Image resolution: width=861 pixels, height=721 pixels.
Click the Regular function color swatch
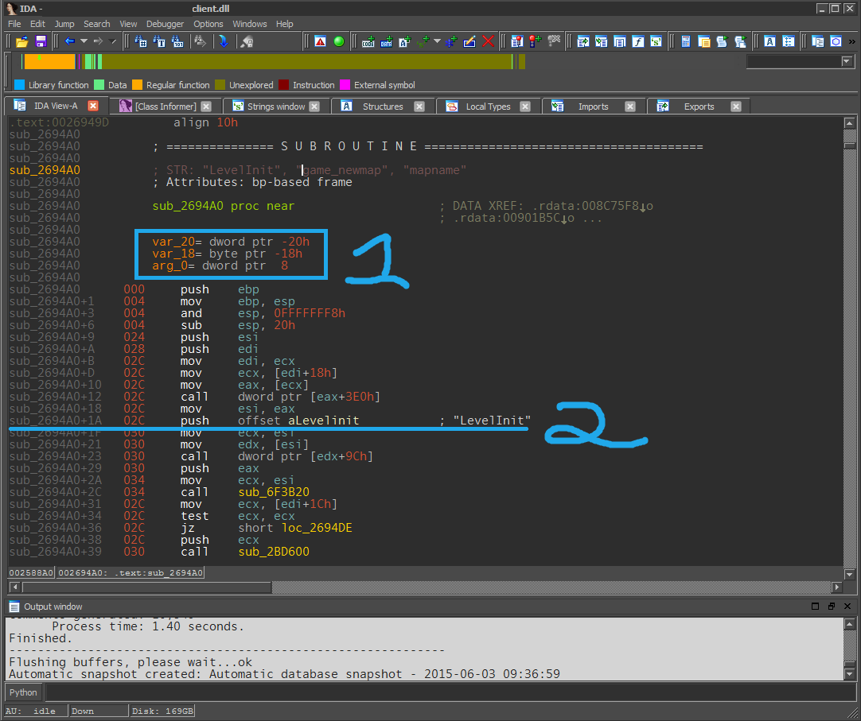137,85
